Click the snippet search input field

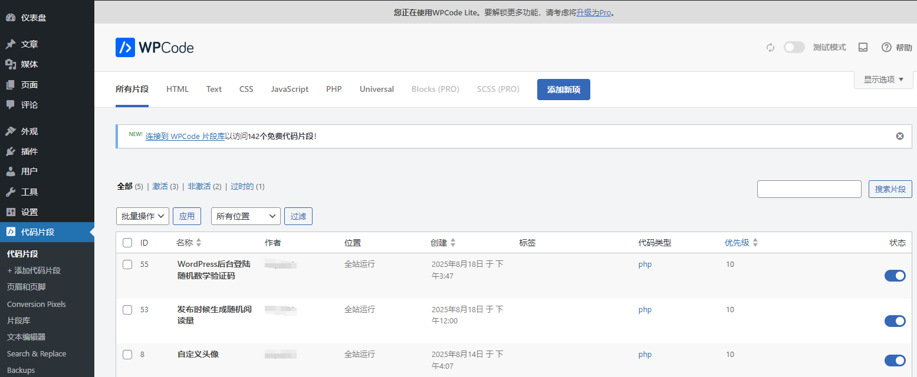(x=809, y=189)
